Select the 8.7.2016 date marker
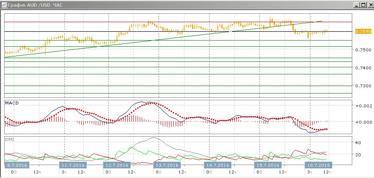 [x=17, y=165]
